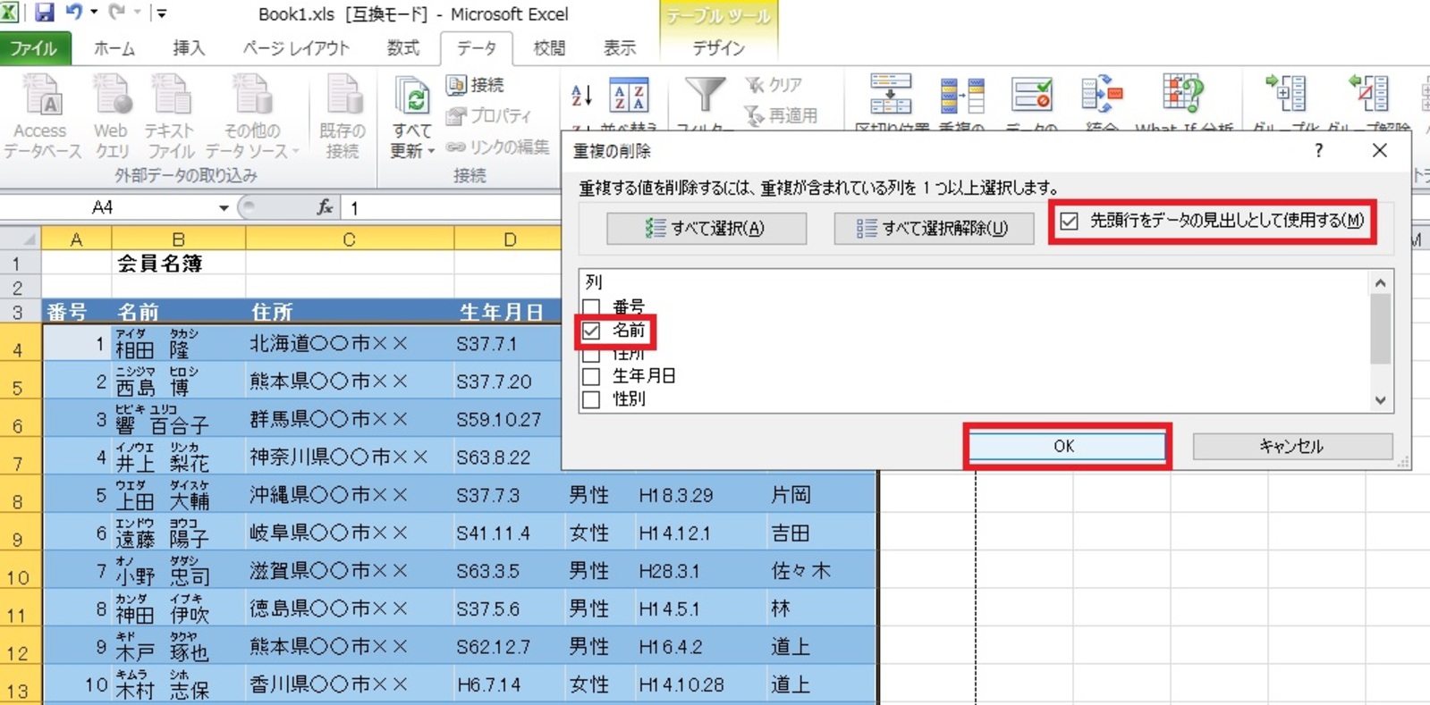The width and height of the screenshot is (1430, 705).
Task: Click the 接続 connections button
Action: pos(475,85)
